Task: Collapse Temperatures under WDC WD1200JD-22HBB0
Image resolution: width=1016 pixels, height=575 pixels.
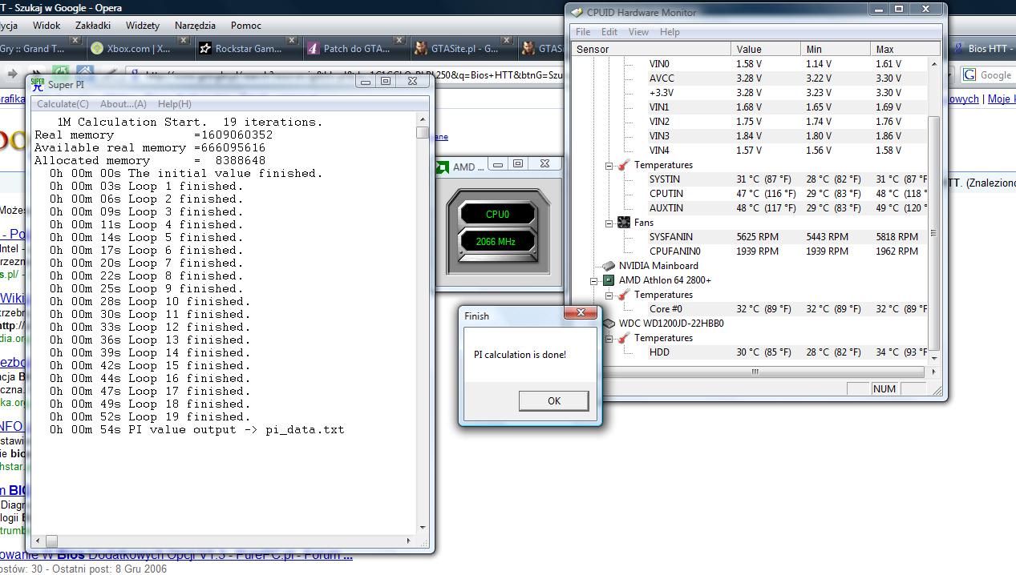Action: pos(609,339)
